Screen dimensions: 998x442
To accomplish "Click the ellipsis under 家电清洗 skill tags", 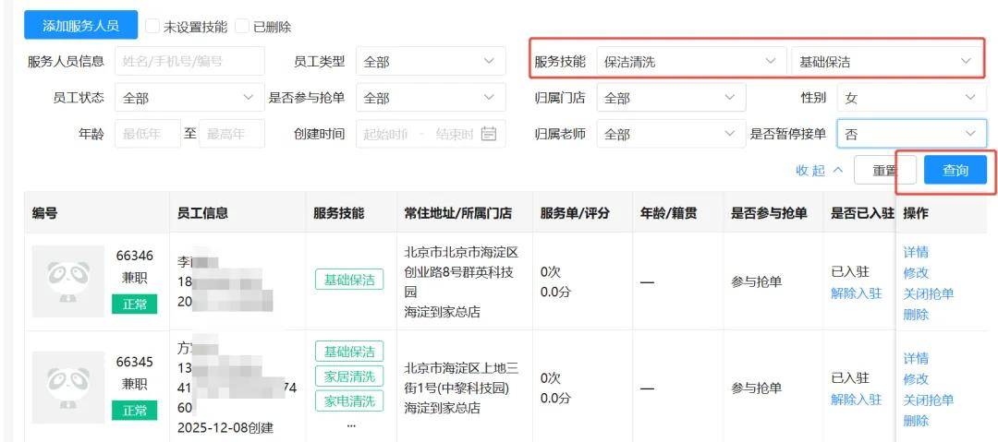I will coord(349,424).
